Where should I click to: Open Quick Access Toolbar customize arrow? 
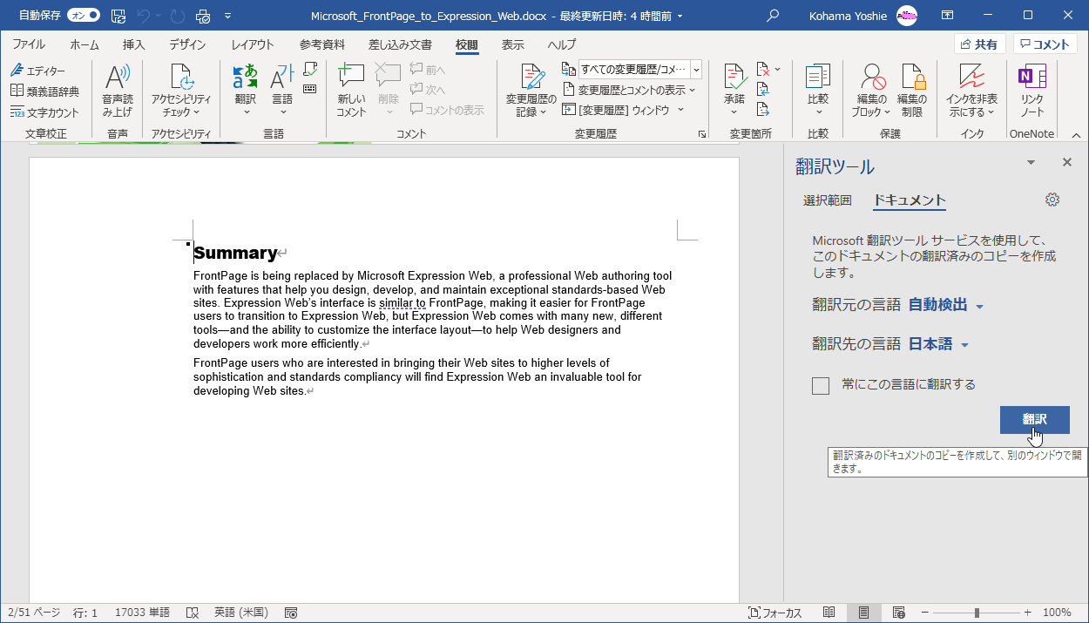click(228, 16)
